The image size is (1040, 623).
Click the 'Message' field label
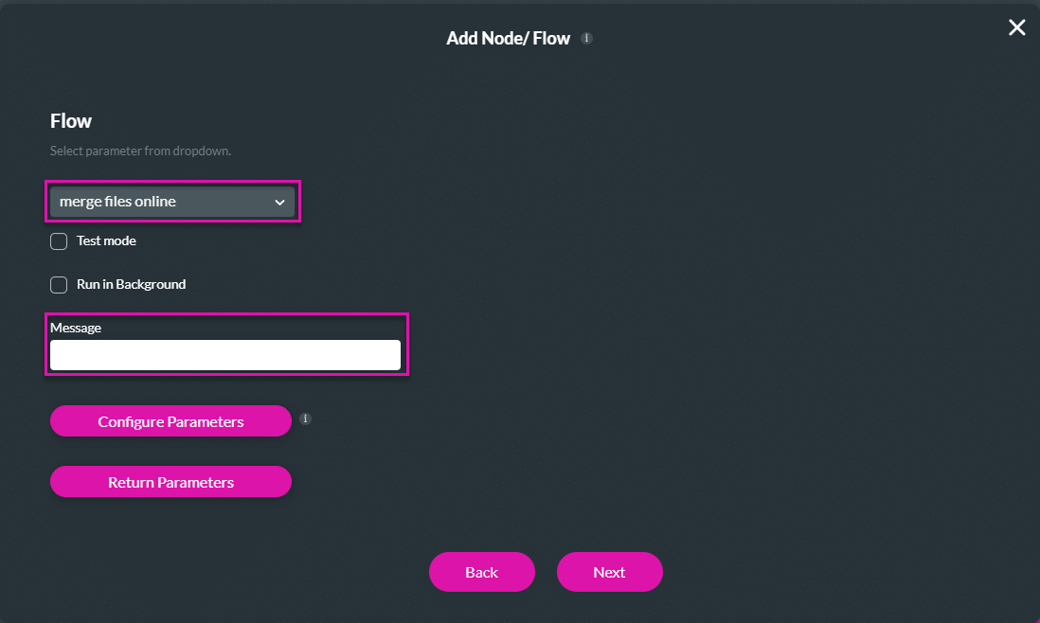click(76, 328)
